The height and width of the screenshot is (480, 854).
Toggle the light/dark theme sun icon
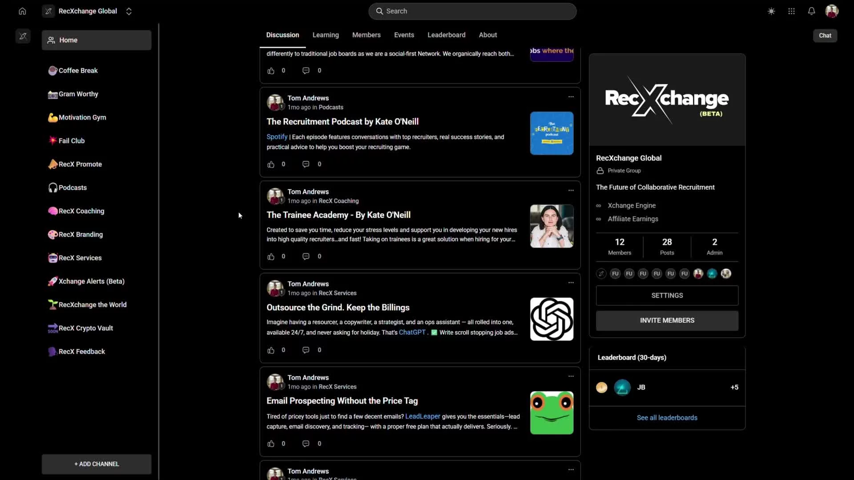point(771,11)
